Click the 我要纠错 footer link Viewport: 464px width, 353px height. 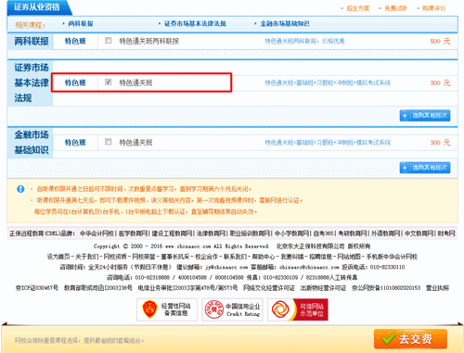292,257
